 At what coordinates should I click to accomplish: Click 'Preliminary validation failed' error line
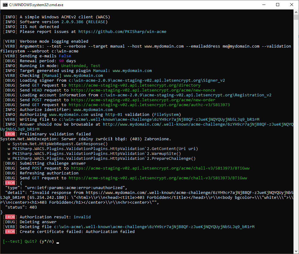[x=47, y=134]
